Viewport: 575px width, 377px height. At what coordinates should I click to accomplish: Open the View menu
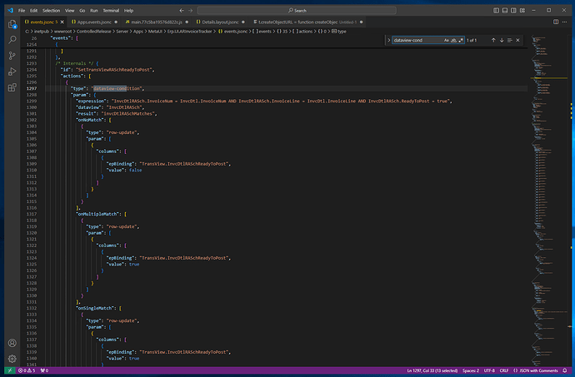(x=70, y=11)
